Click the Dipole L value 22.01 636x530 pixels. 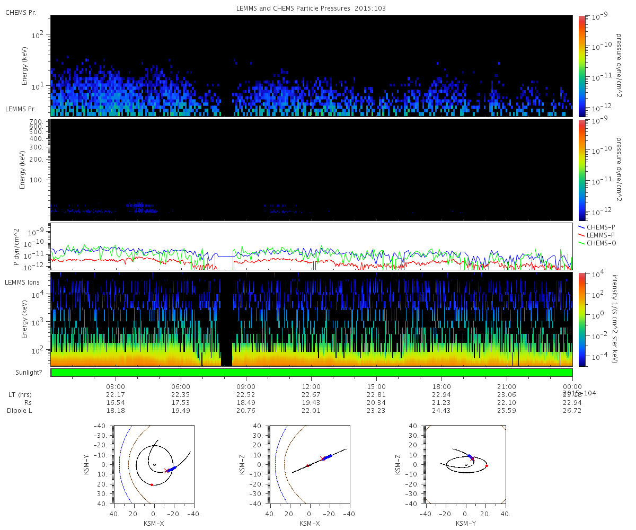click(x=311, y=411)
